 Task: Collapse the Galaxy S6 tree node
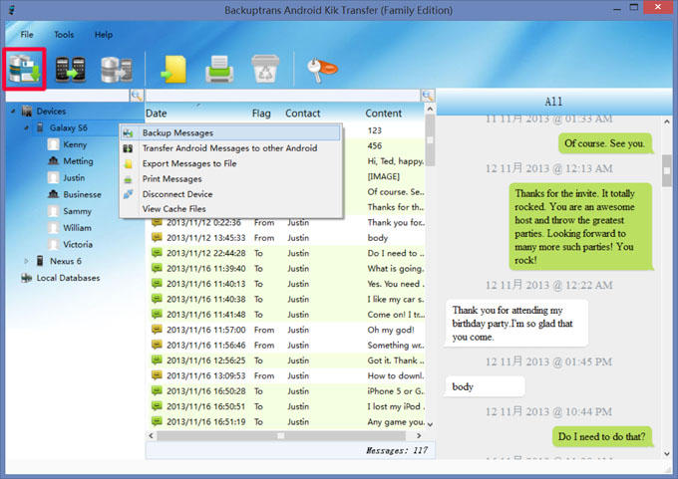point(26,127)
